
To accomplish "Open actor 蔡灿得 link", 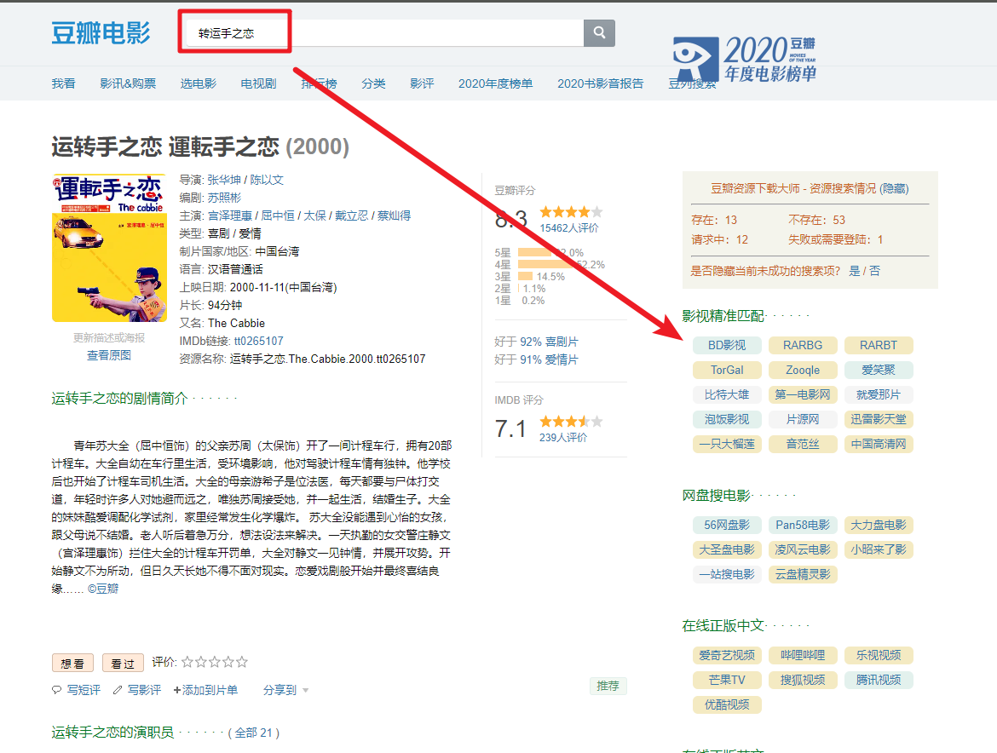I will click(395, 216).
